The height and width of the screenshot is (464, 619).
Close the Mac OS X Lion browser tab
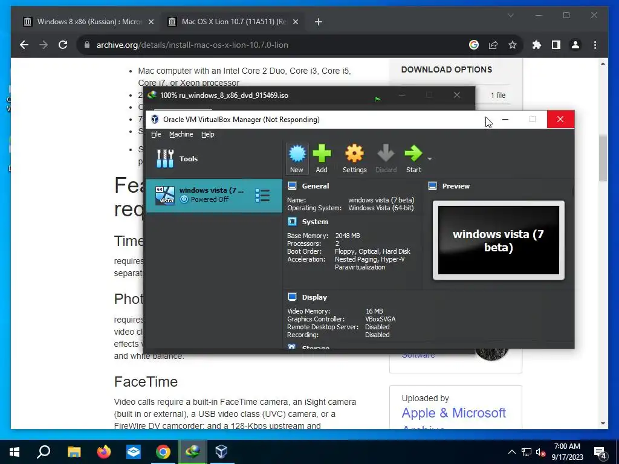tap(296, 22)
